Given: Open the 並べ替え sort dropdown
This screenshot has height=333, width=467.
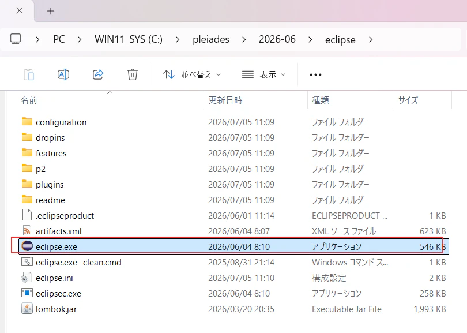Looking at the screenshot, I should (x=192, y=74).
